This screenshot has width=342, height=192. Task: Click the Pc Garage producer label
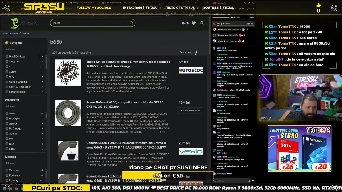(15, 129)
